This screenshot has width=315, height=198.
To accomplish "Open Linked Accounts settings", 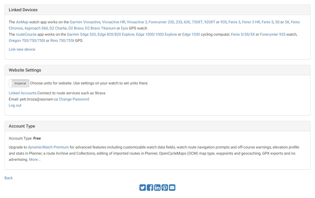I will [23, 93].
